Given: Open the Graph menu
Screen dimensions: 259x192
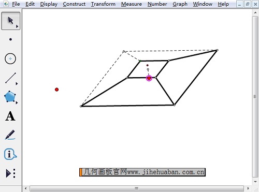Looking at the screenshot, I should pos(180,4).
